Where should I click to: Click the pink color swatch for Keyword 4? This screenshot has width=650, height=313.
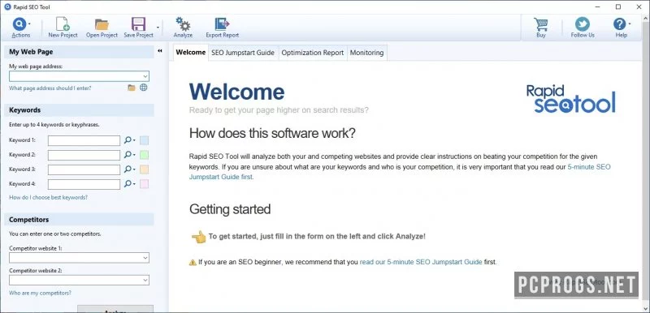(x=145, y=184)
